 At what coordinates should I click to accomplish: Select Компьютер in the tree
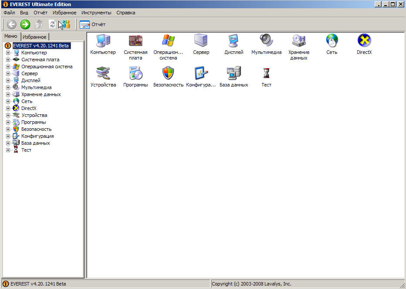pos(34,53)
